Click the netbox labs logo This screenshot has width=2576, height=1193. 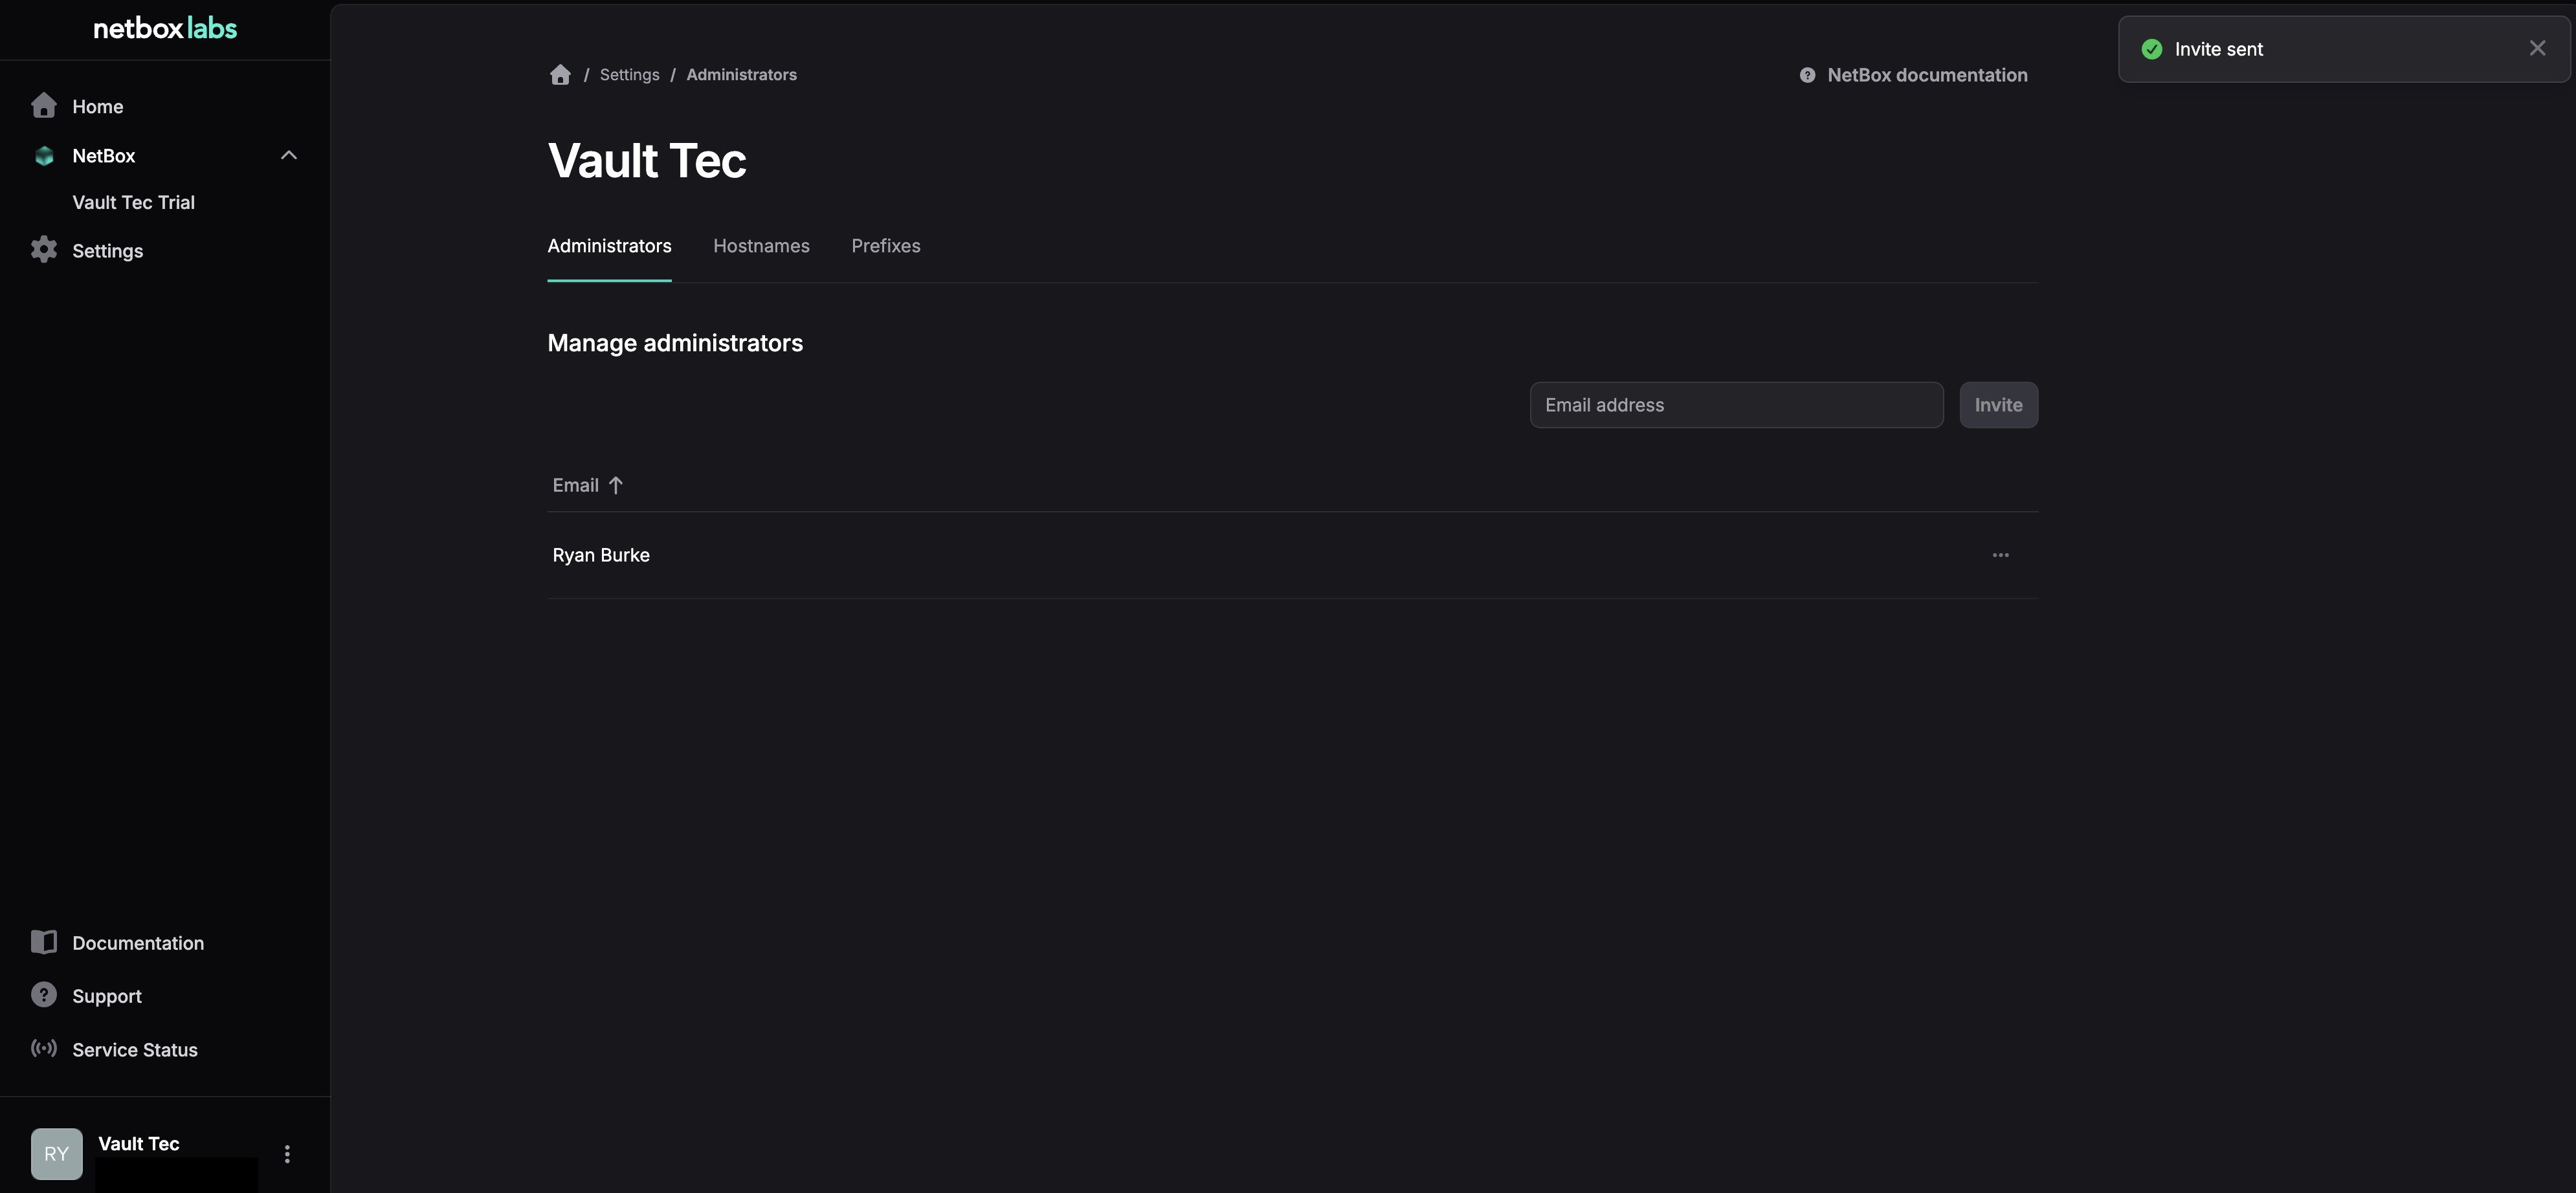[x=164, y=28]
